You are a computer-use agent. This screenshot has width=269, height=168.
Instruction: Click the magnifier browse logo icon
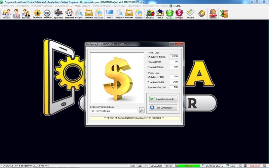click(x=142, y=110)
